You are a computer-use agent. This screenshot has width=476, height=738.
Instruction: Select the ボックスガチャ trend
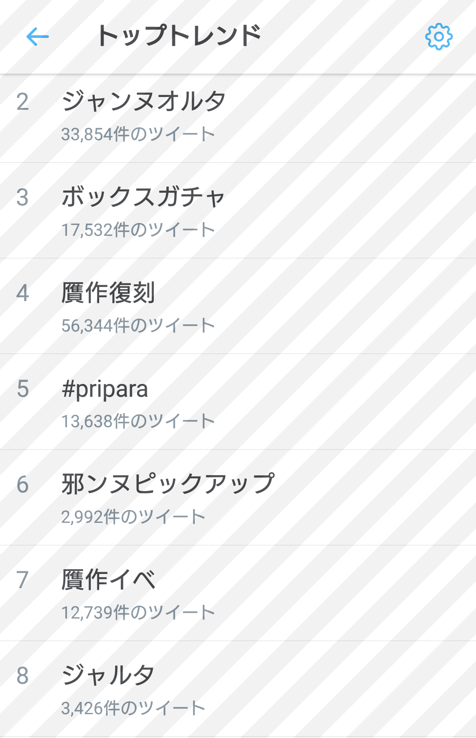pyautogui.click(x=144, y=197)
